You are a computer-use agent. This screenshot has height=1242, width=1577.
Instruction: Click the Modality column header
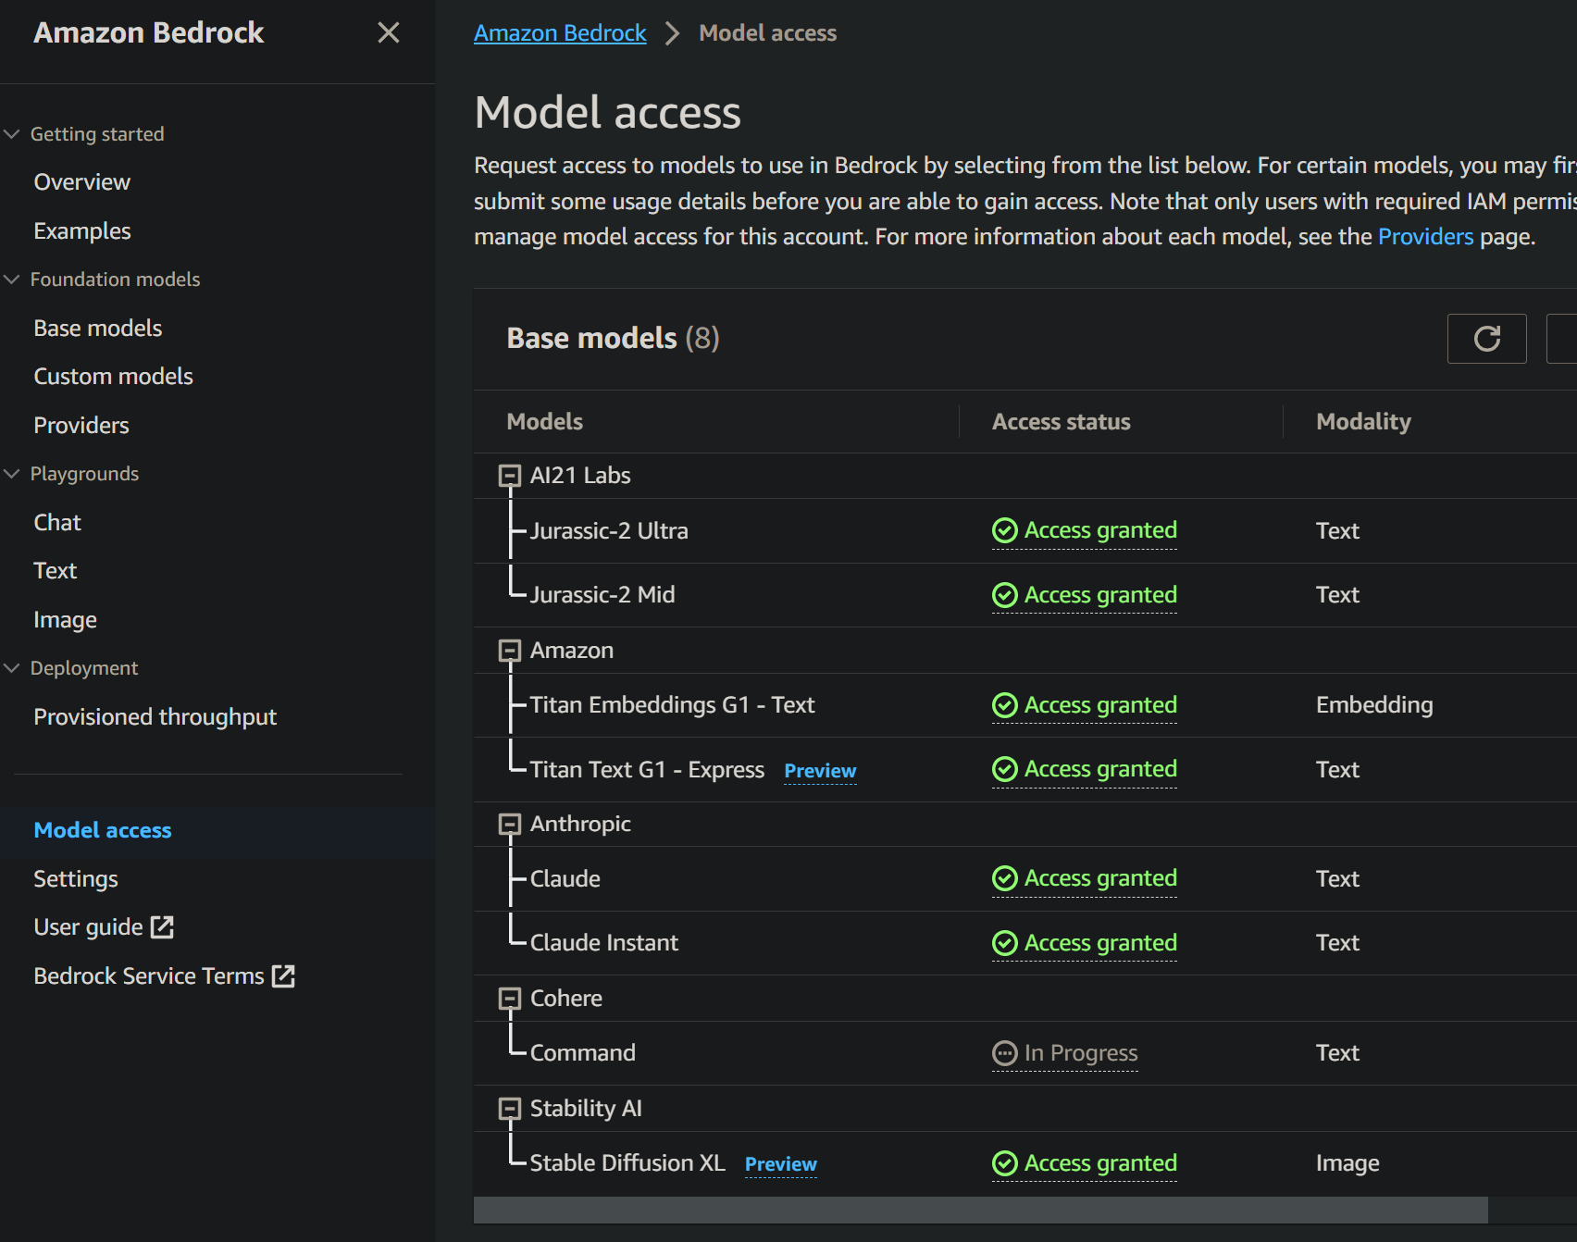(x=1363, y=422)
